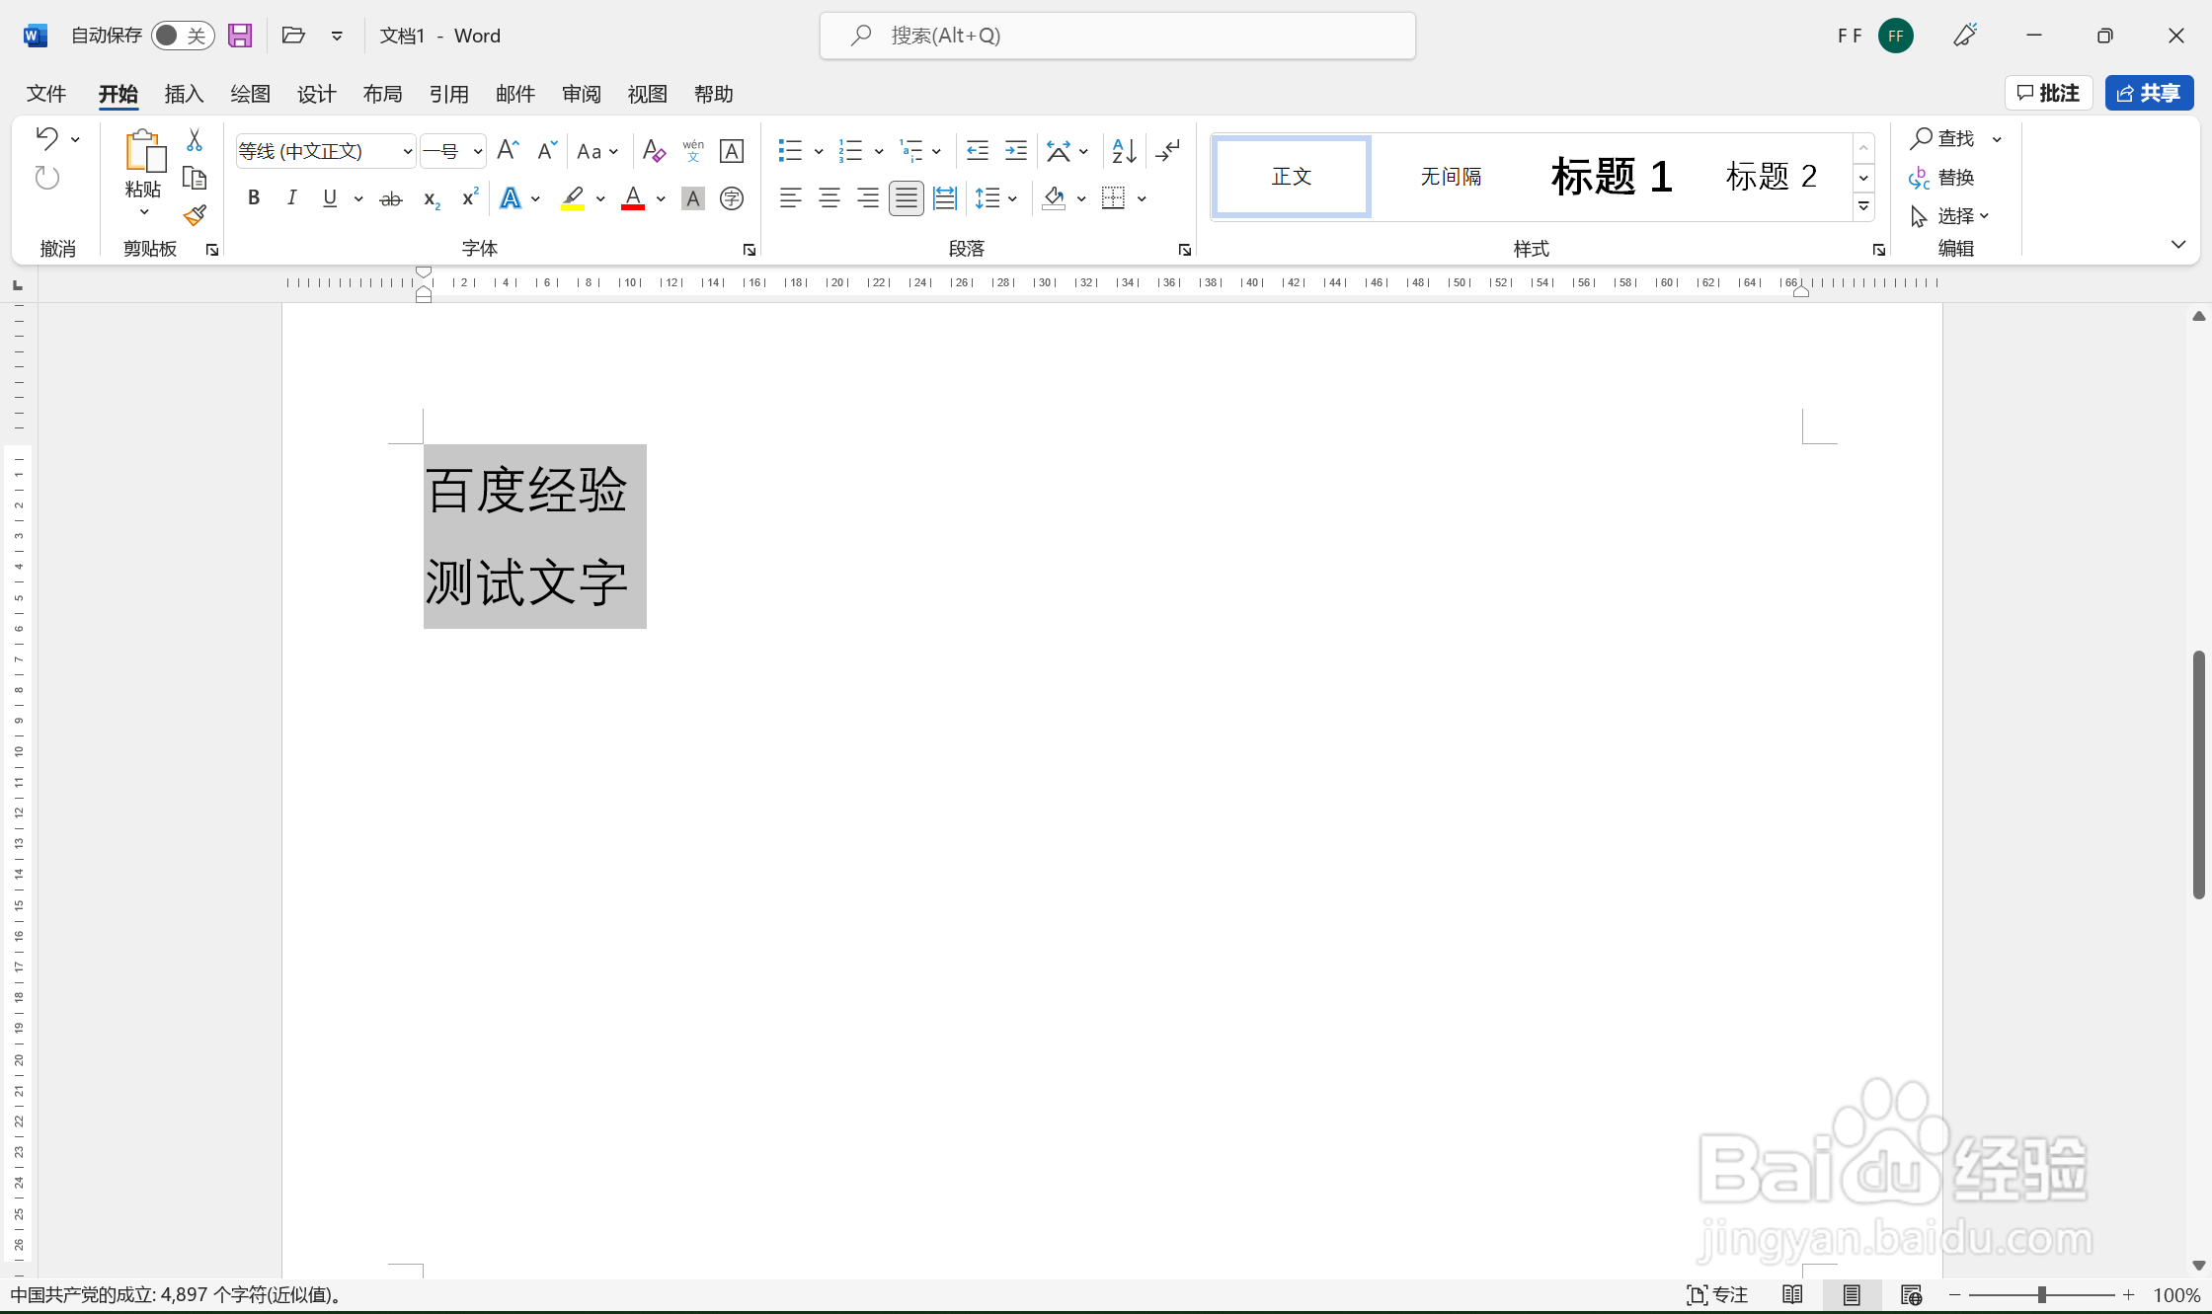2212x1314 pixels.
Task: Select the Format Painter brush
Action: click(x=195, y=215)
